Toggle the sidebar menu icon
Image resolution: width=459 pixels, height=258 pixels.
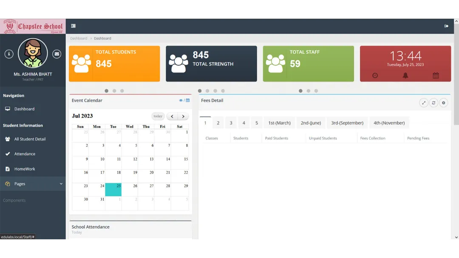pyautogui.click(x=73, y=26)
